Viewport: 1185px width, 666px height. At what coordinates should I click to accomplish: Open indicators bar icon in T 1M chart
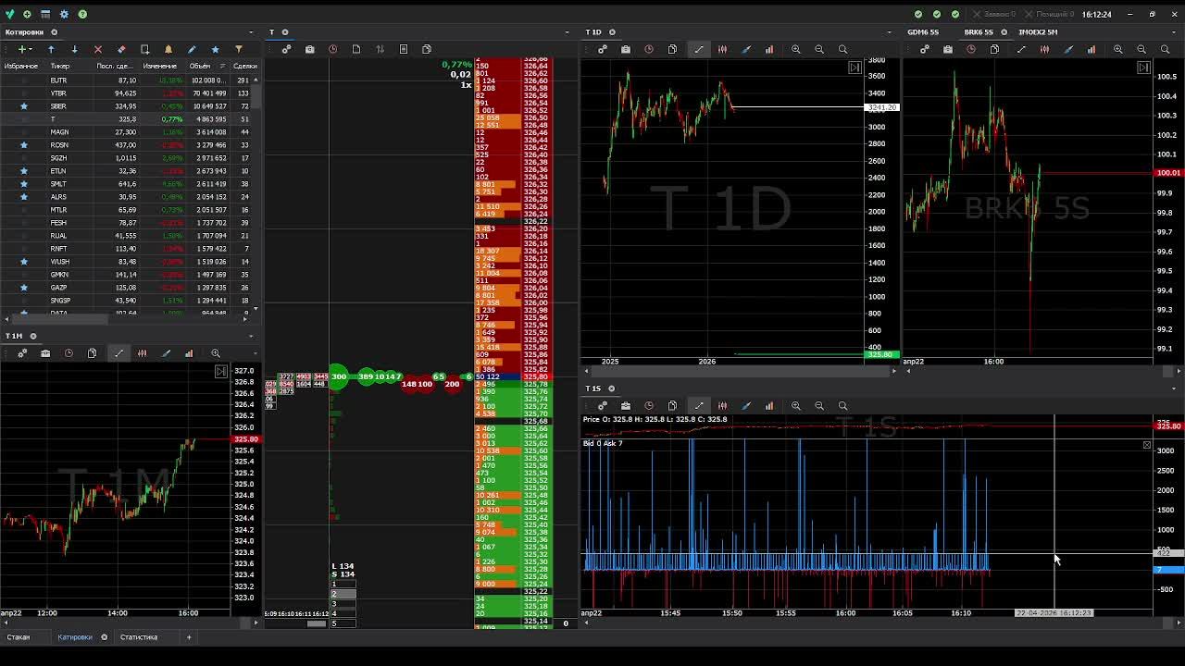[189, 353]
